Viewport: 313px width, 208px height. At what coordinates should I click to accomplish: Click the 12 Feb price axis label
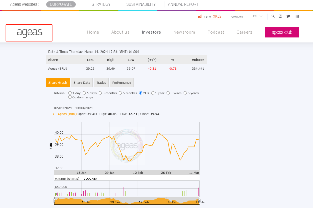click(x=138, y=173)
